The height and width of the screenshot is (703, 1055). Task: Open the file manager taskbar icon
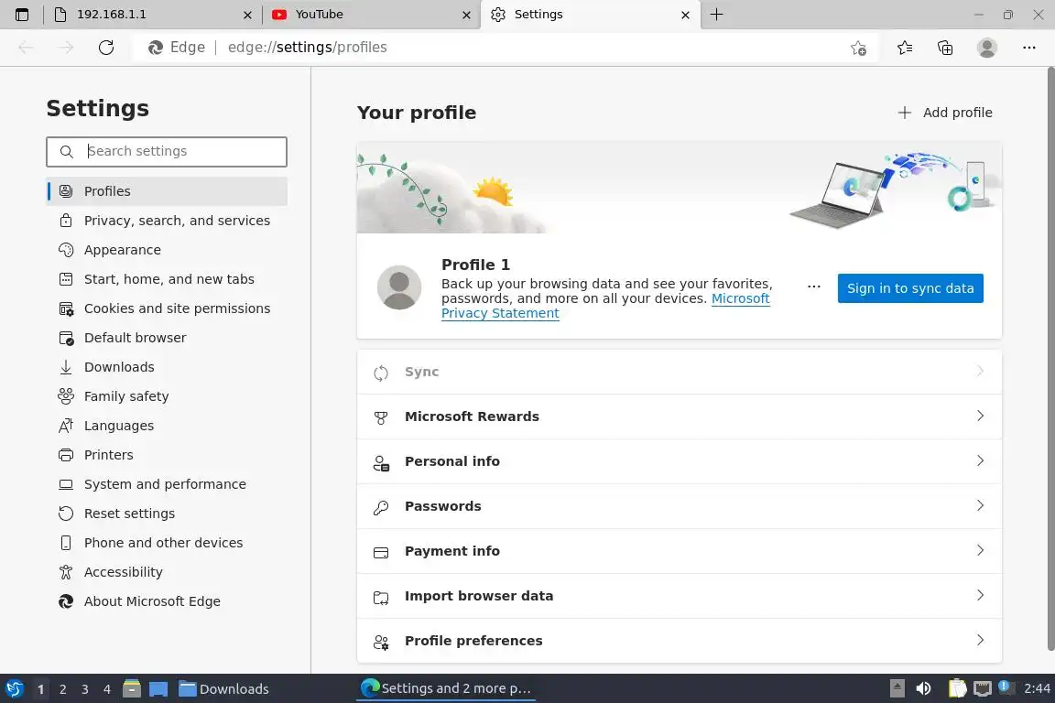132,689
